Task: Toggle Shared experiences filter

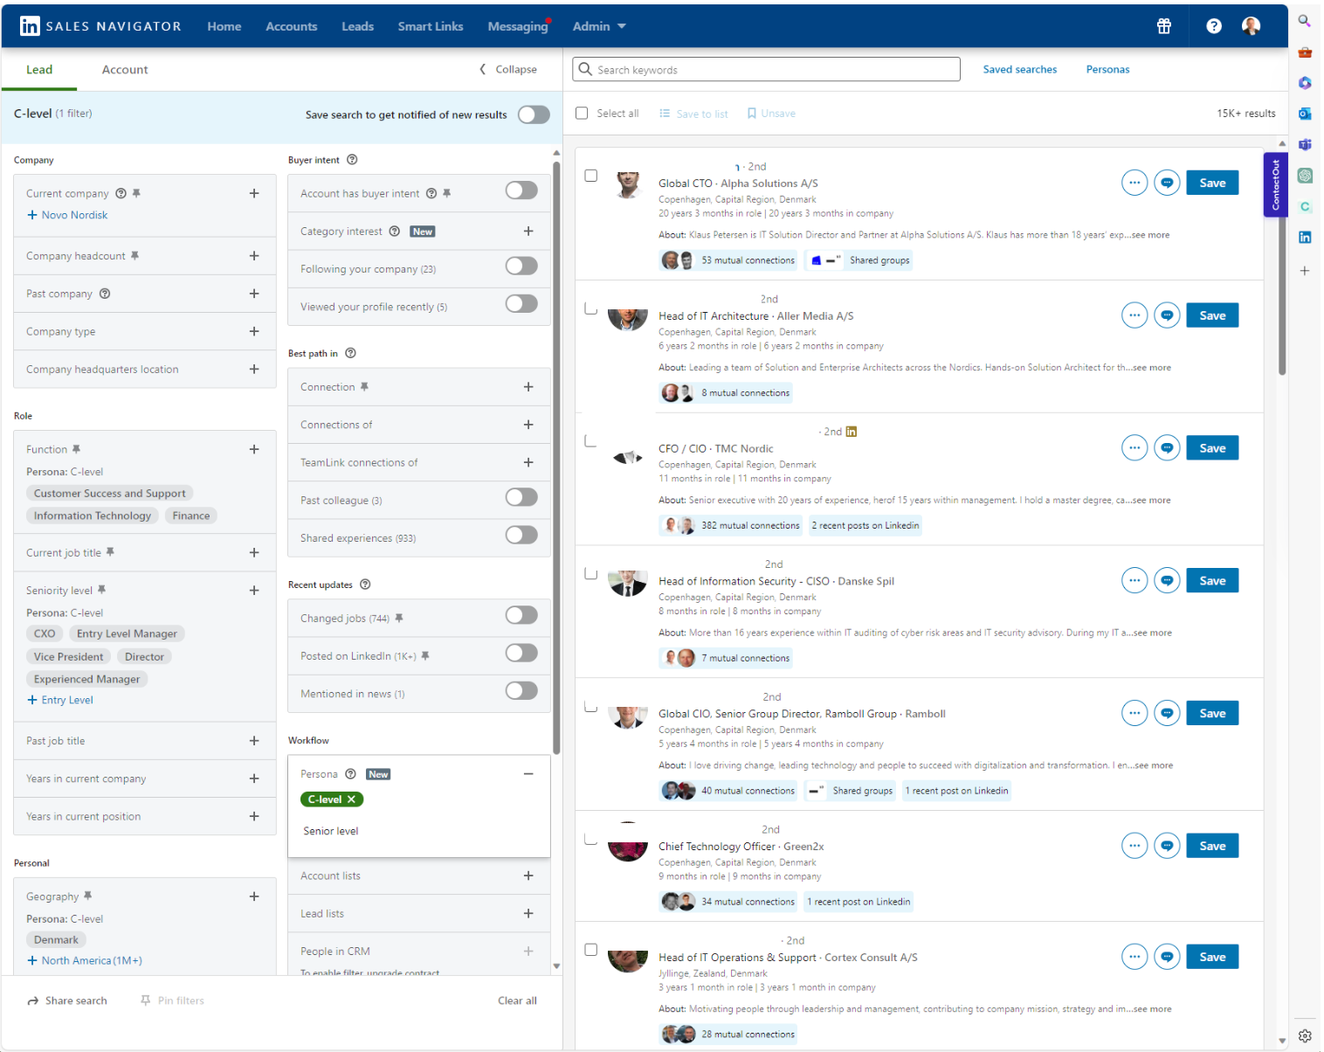Action: 521,535
